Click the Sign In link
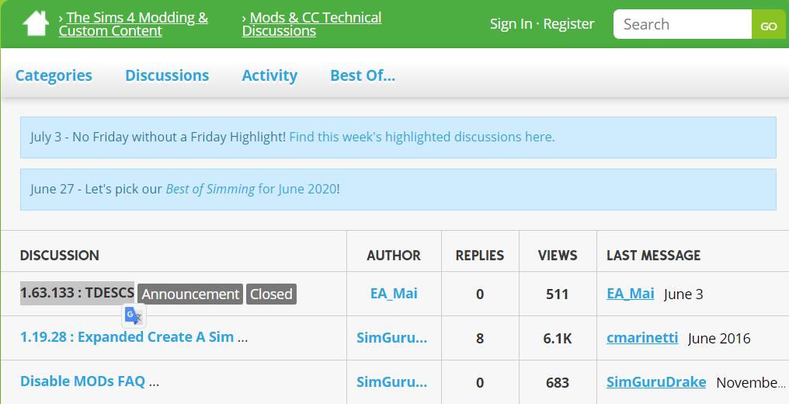Image resolution: width=789 pixels, height=404 pixels. click(x=510, y=24)
